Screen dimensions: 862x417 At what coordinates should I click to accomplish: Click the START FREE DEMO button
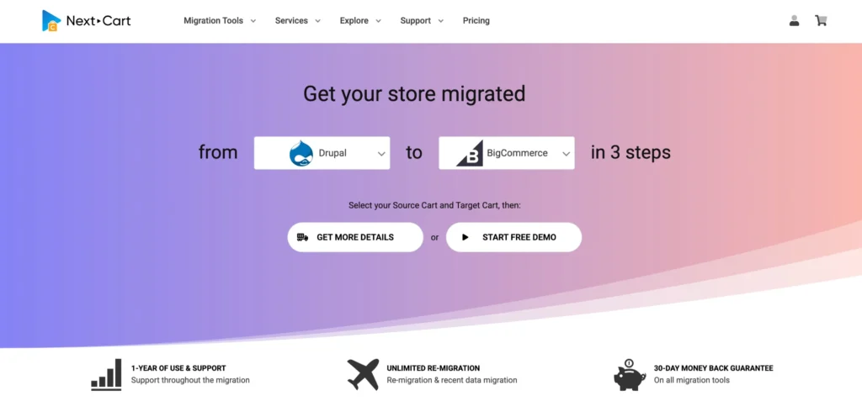[x=514, y=237]
